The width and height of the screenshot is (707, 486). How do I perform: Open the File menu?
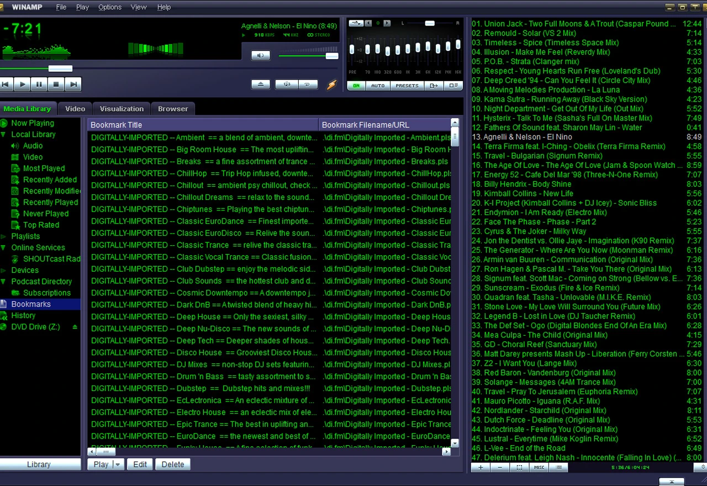pos(61,7)
